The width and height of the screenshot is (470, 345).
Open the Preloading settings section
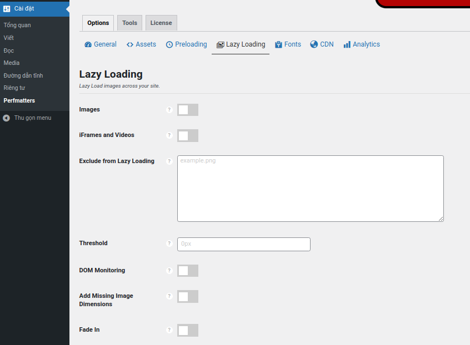(x=186, y=44)
